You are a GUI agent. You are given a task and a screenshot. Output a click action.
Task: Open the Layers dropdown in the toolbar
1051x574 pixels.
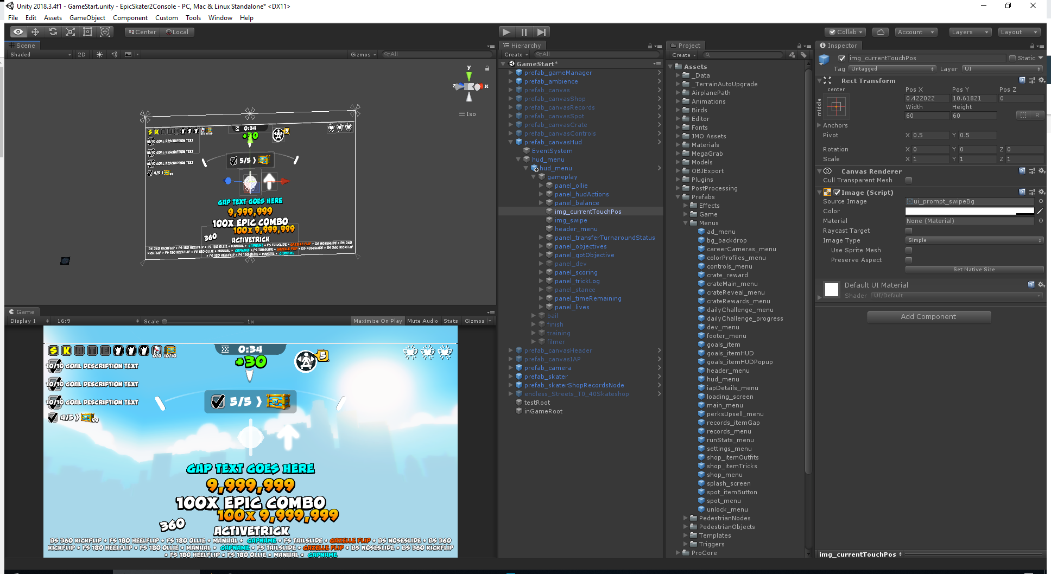coord(970,32)
